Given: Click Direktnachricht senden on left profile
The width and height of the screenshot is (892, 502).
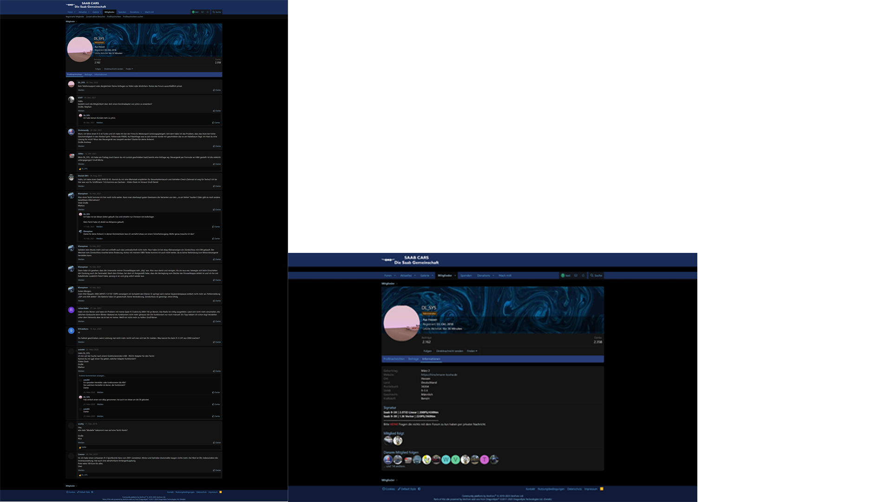Looking at the screenshot, I should [114, 69].
